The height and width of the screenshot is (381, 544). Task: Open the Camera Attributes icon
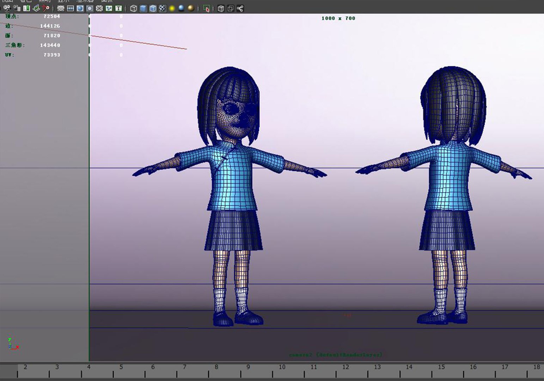tap(17, 8)
